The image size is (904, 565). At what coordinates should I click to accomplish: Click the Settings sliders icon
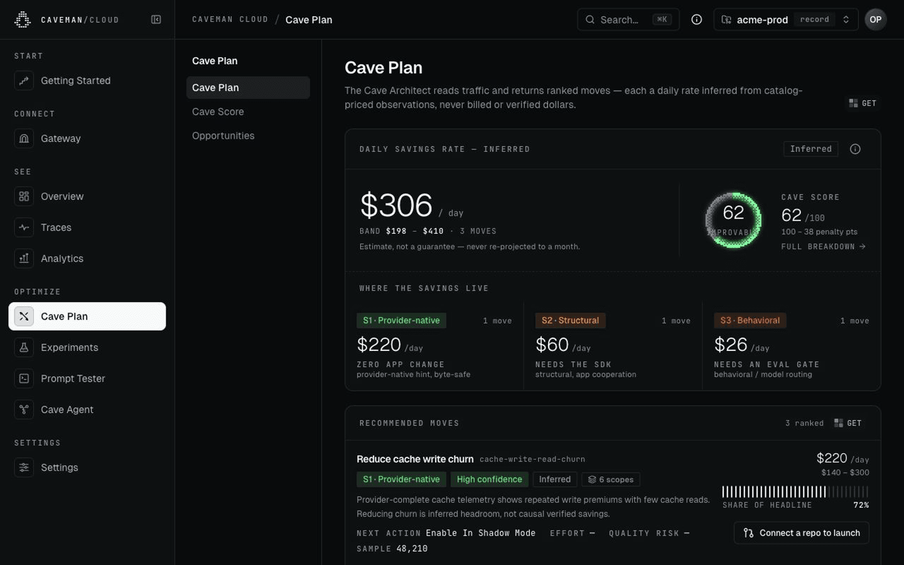click(24, 467)
